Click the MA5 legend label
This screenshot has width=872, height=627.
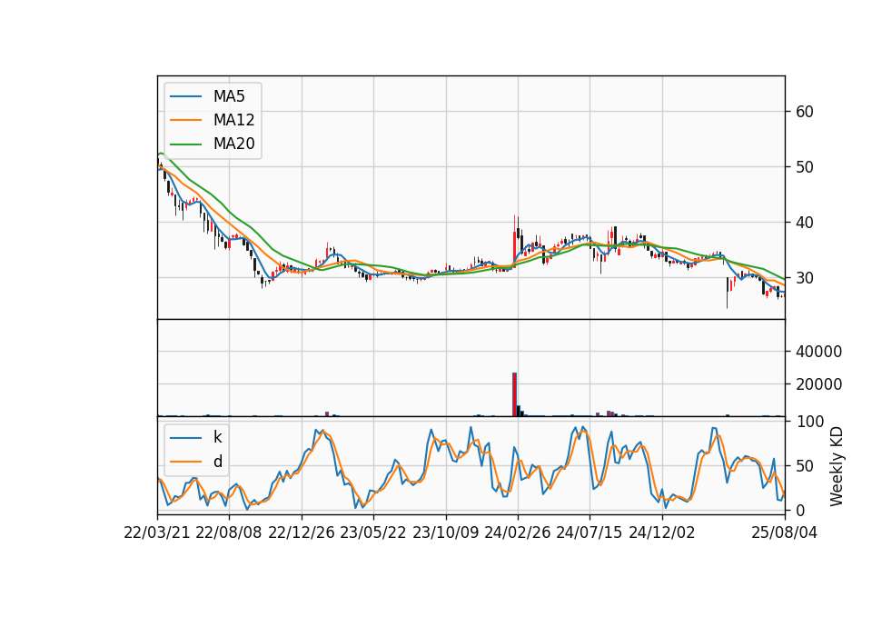229,96
